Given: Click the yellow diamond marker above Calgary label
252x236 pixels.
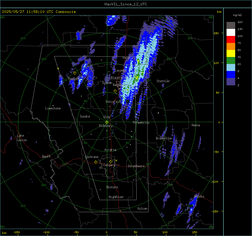Looking at the screenshot, I should tap(111, 162).
